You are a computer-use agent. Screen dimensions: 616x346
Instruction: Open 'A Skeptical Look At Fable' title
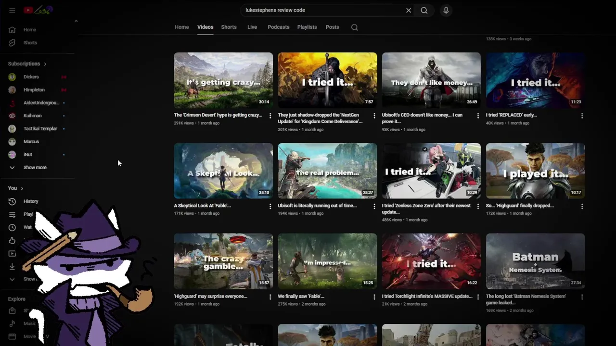pos(202,206)
